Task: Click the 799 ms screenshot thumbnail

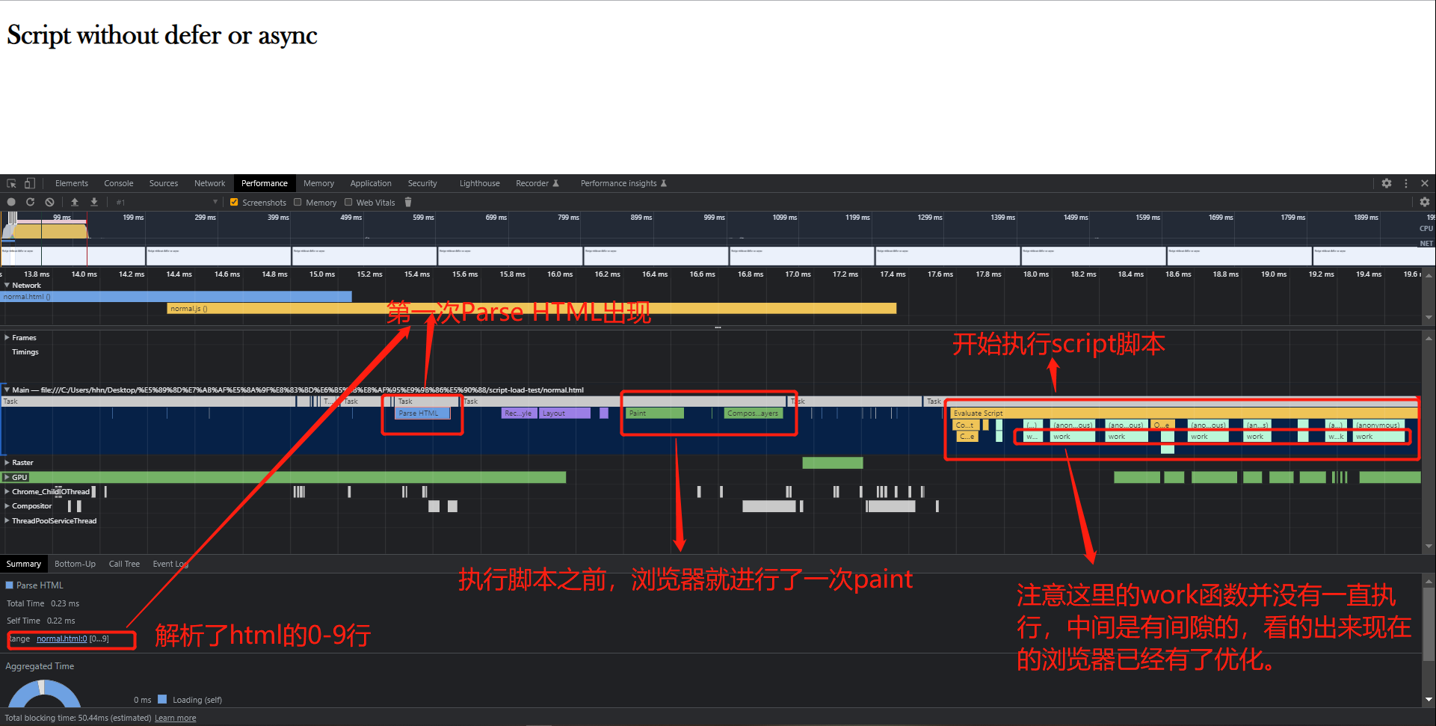Action: (x=511, y=256)
